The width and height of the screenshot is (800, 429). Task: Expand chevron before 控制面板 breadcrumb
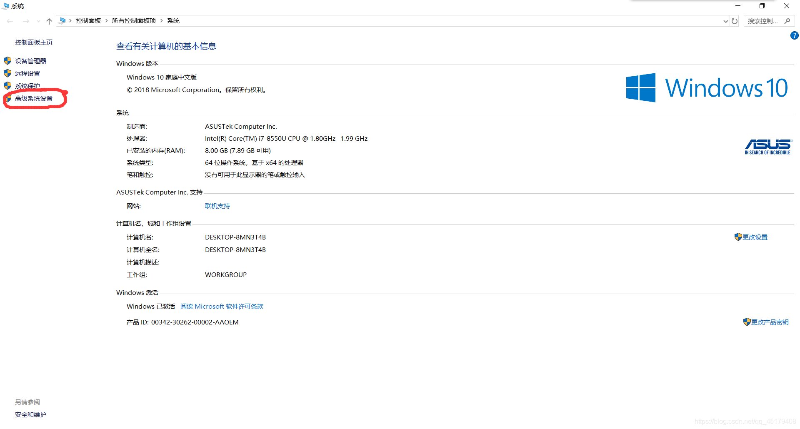[x=70, y=20]
